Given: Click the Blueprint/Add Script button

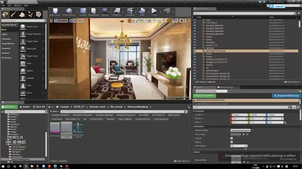Looking at the screenshot, I should coord(286,96).
